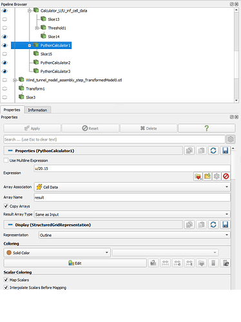Rescale to custom data range icon
The width and height of the screenshot is (241, 322).
point(177,263)
